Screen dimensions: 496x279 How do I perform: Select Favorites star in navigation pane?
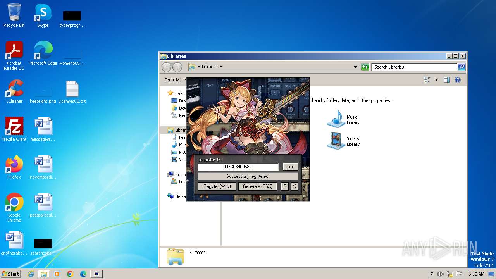tap(170, 93)
